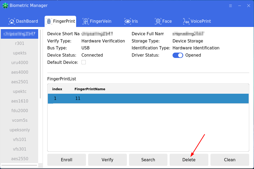254x169 pixels.
Task: Select upekts device in the list
Action: 19,53
